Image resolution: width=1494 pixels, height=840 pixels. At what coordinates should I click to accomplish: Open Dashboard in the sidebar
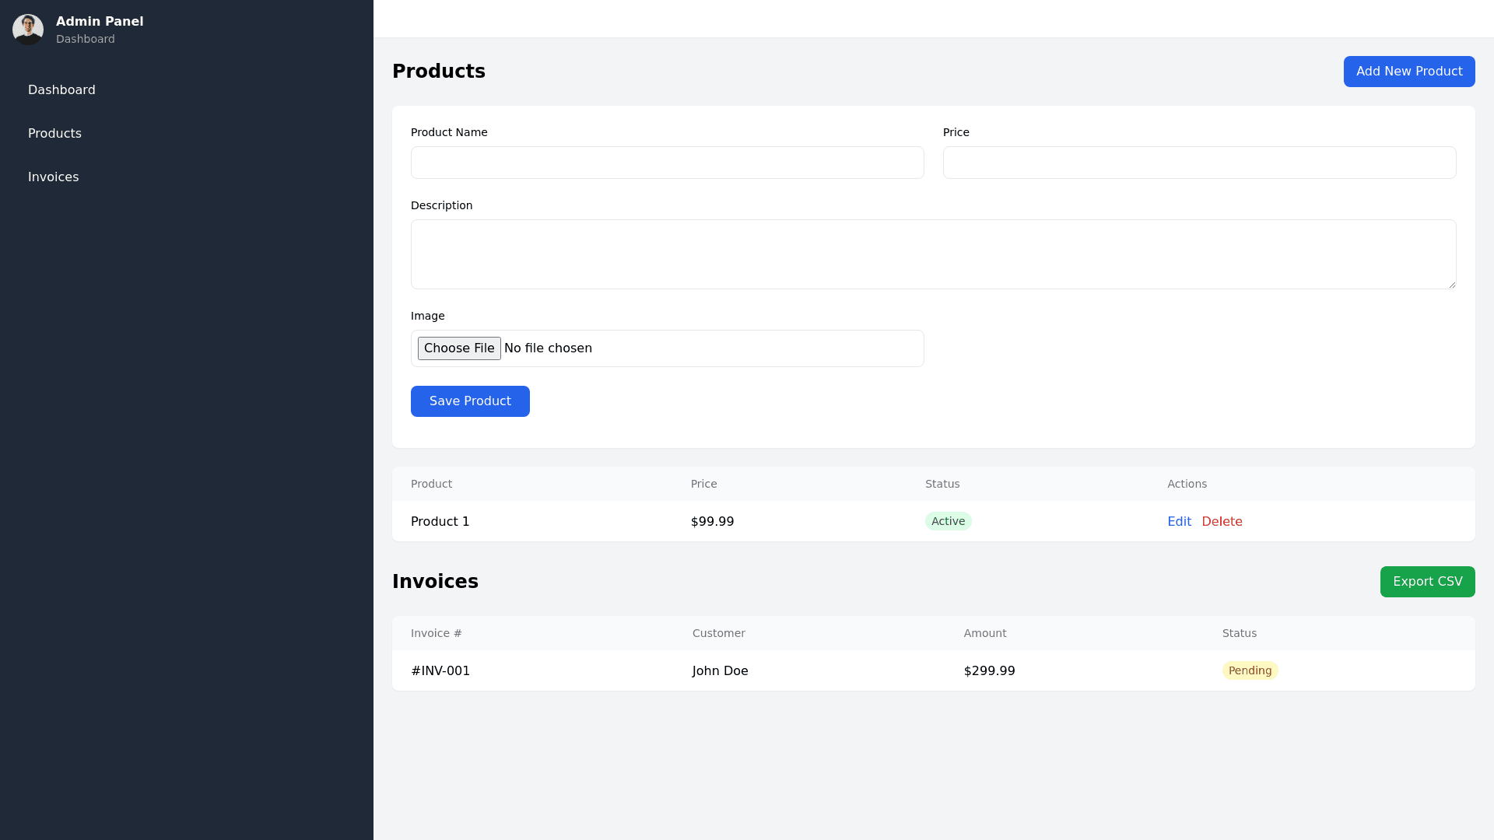tap(61, 90)
